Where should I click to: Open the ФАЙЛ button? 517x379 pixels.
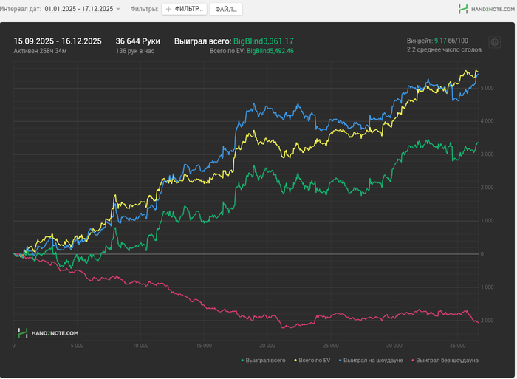[x=226, y=10]
